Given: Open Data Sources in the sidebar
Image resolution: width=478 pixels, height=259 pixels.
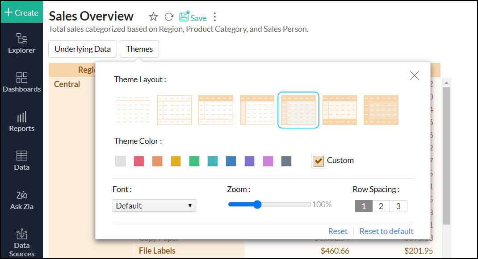Looking at the screenshot, I should (x=21, y=243).
